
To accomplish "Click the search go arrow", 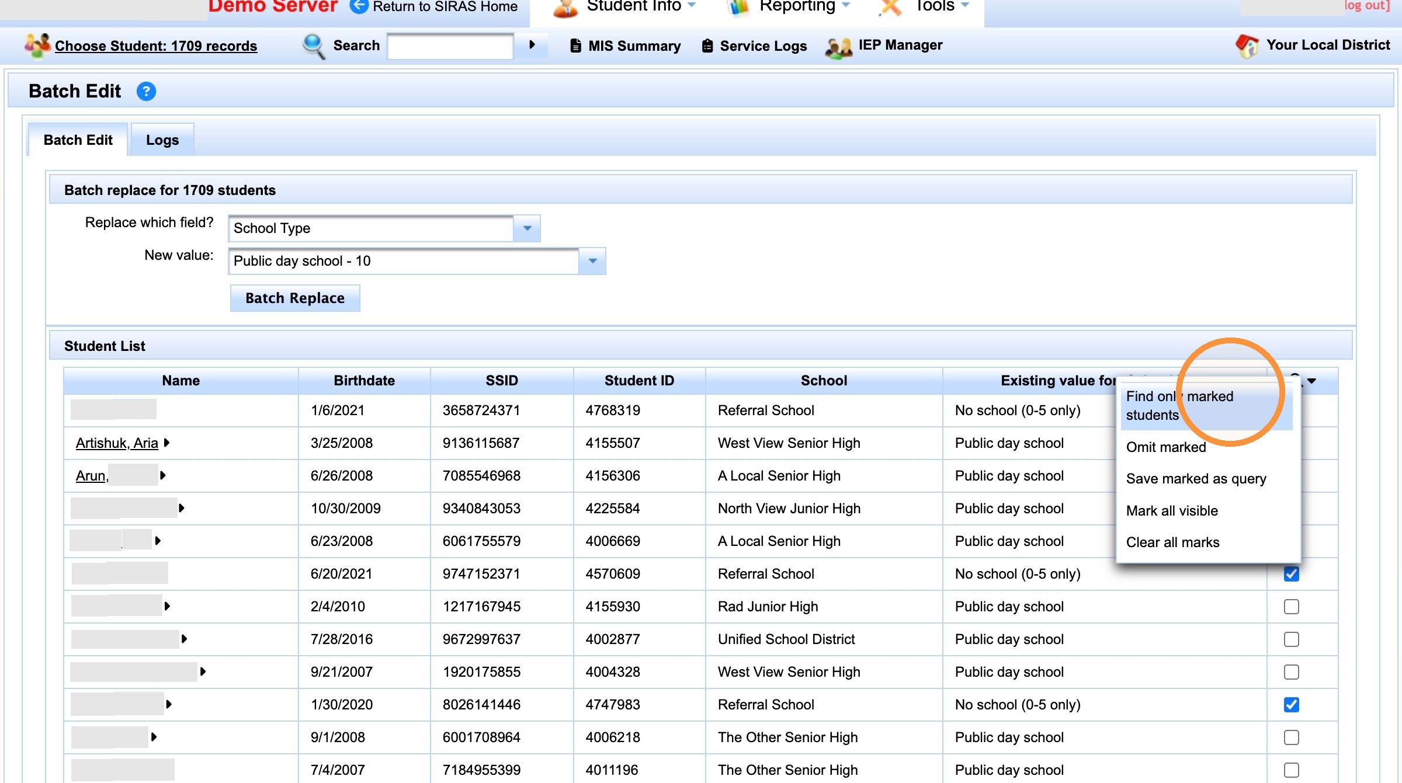I will pos(532,45).
